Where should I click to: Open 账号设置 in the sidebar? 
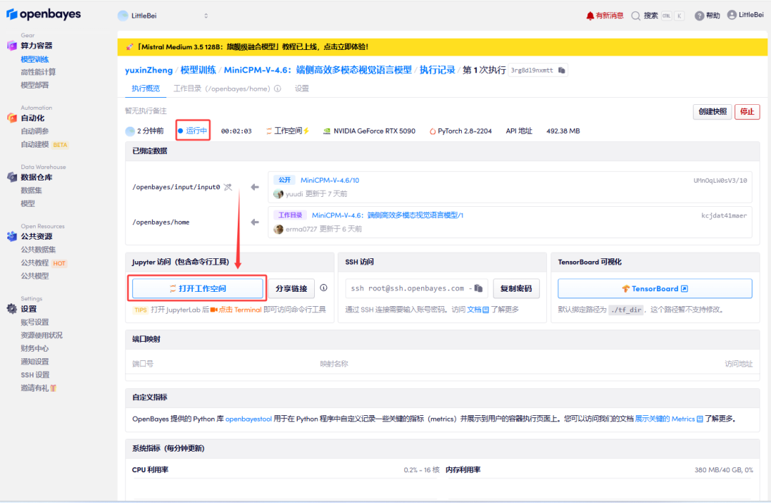35,322
